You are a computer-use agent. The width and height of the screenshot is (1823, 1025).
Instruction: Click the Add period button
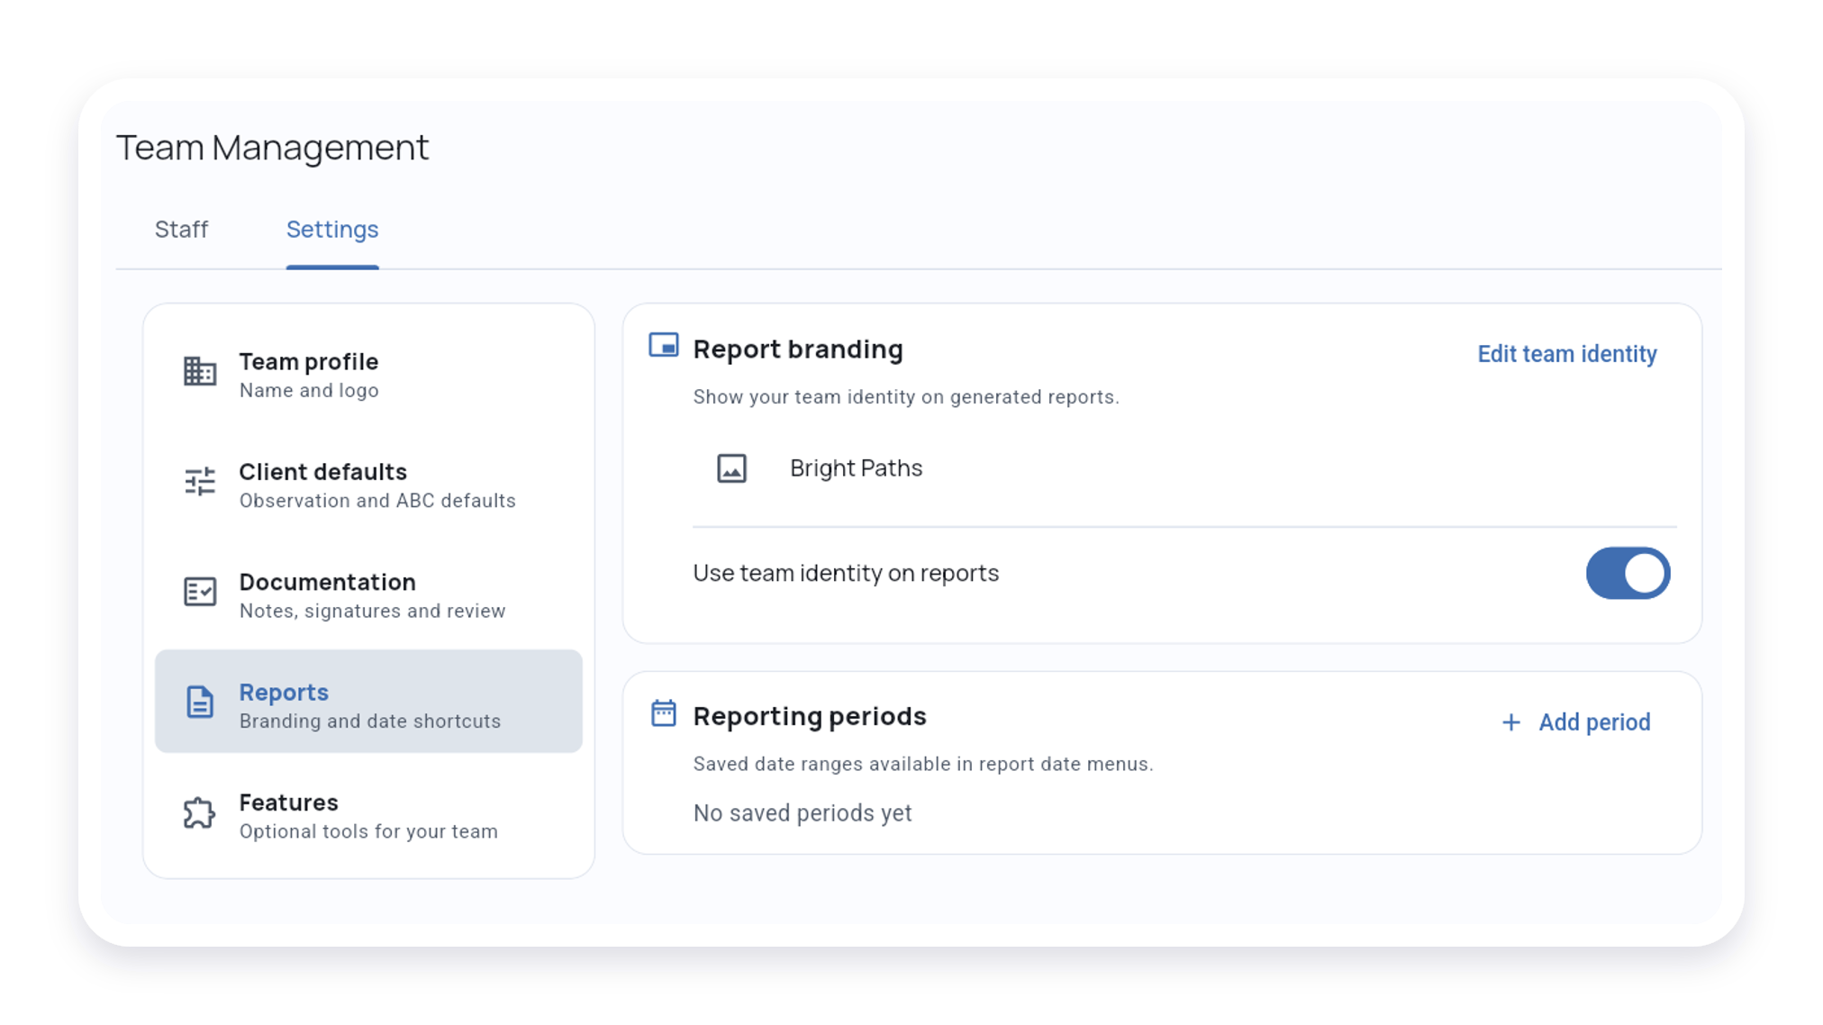click(x=1576, y=722)
